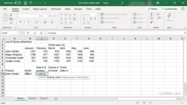The image size is (187, 105).
Task: Open the font name combo box
Action: point(29,16)
